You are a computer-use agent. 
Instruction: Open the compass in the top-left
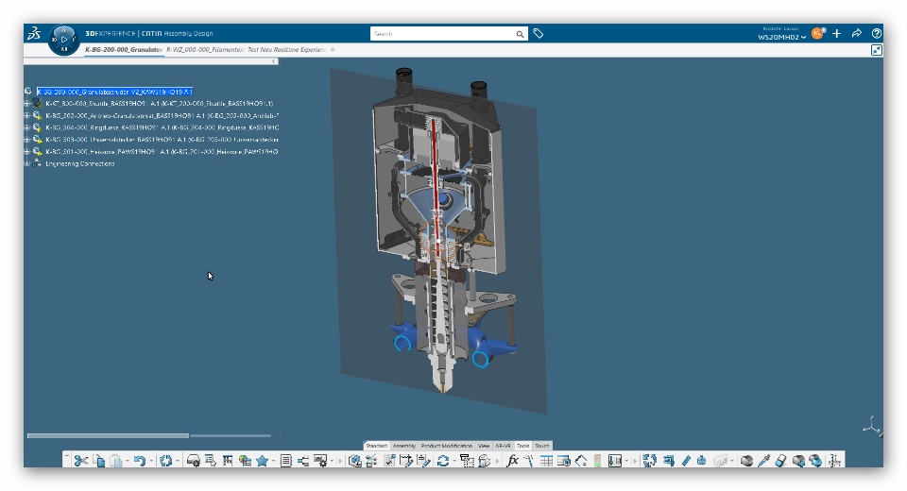point(63,40)
